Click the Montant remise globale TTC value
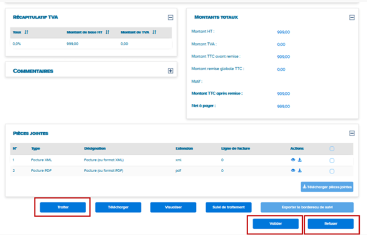This screenshot has width=367, height=235. [x=281, y=69]
